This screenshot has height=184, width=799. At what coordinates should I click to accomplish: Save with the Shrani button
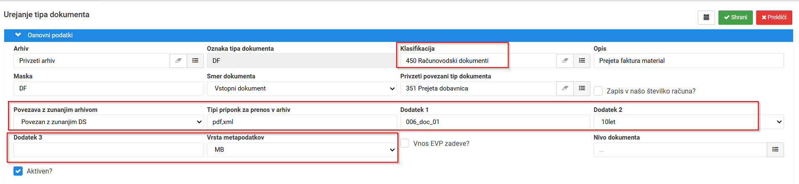(x=736, y=18)
